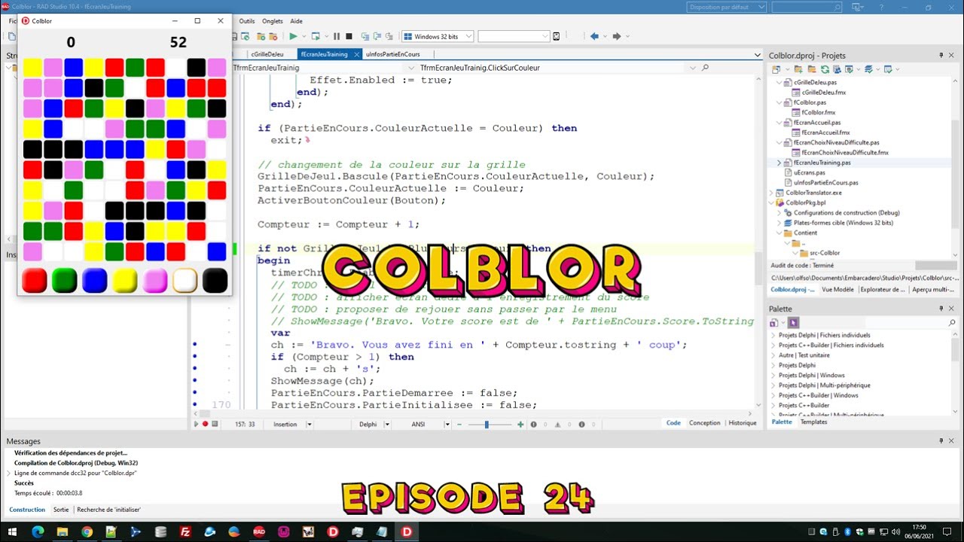Open the Outils menu

click(x=247, y=21)
